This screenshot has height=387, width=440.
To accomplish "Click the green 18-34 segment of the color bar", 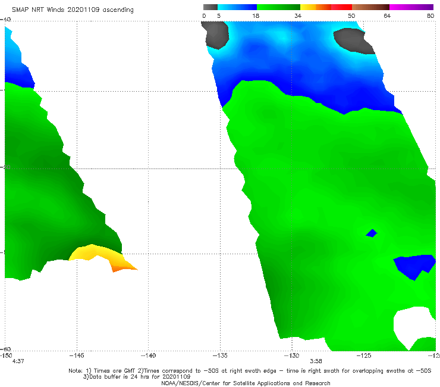I will (278, 7).
